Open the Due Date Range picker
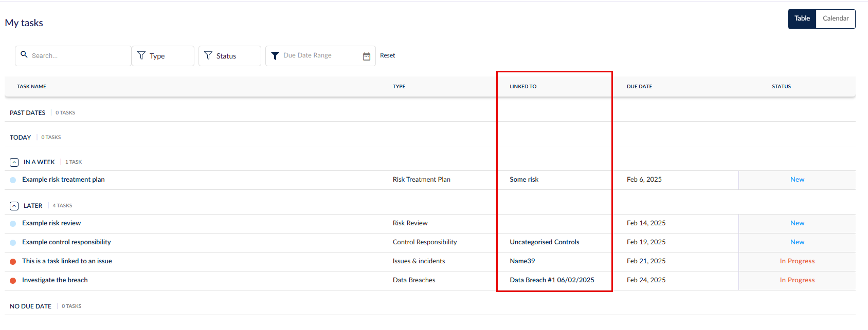This screenshot has width=868, height=330. tap(320, 56)
